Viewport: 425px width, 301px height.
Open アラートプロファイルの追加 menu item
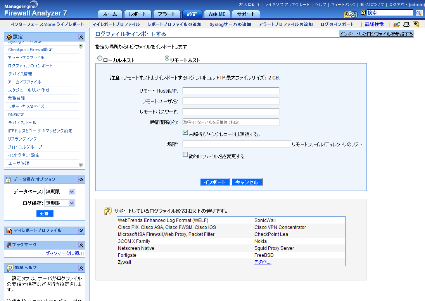point(286,24)
